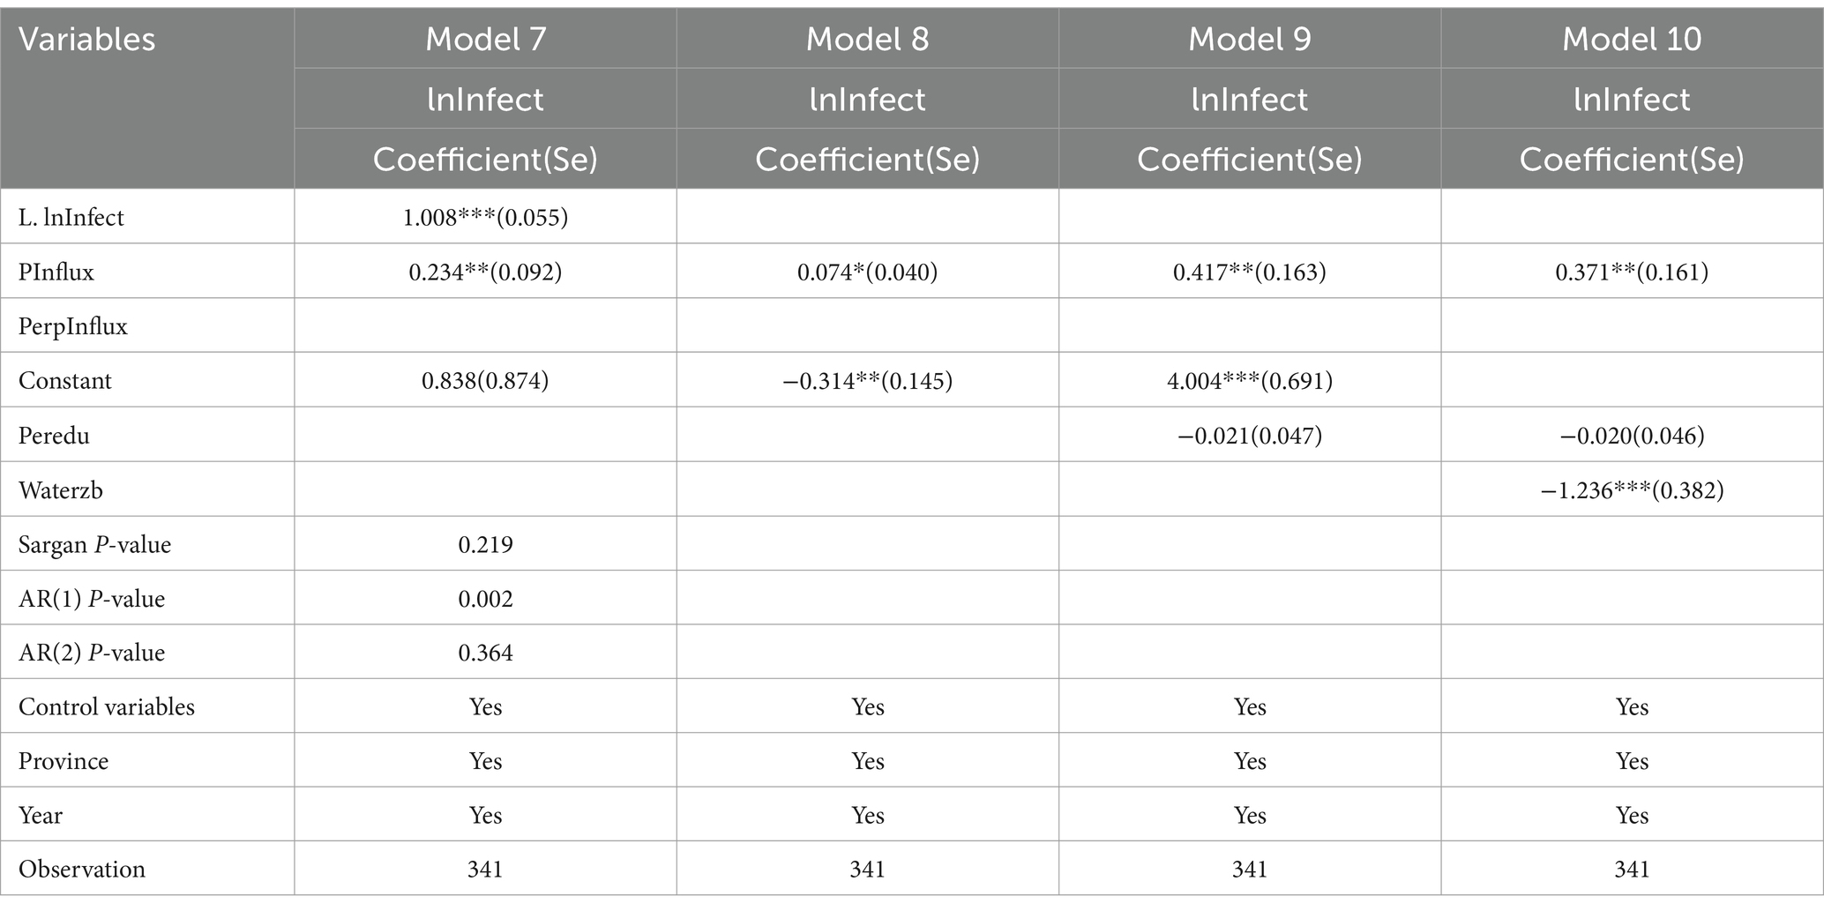
Task: Select the Model 8 header cell
Action: (x=867, y=40)
